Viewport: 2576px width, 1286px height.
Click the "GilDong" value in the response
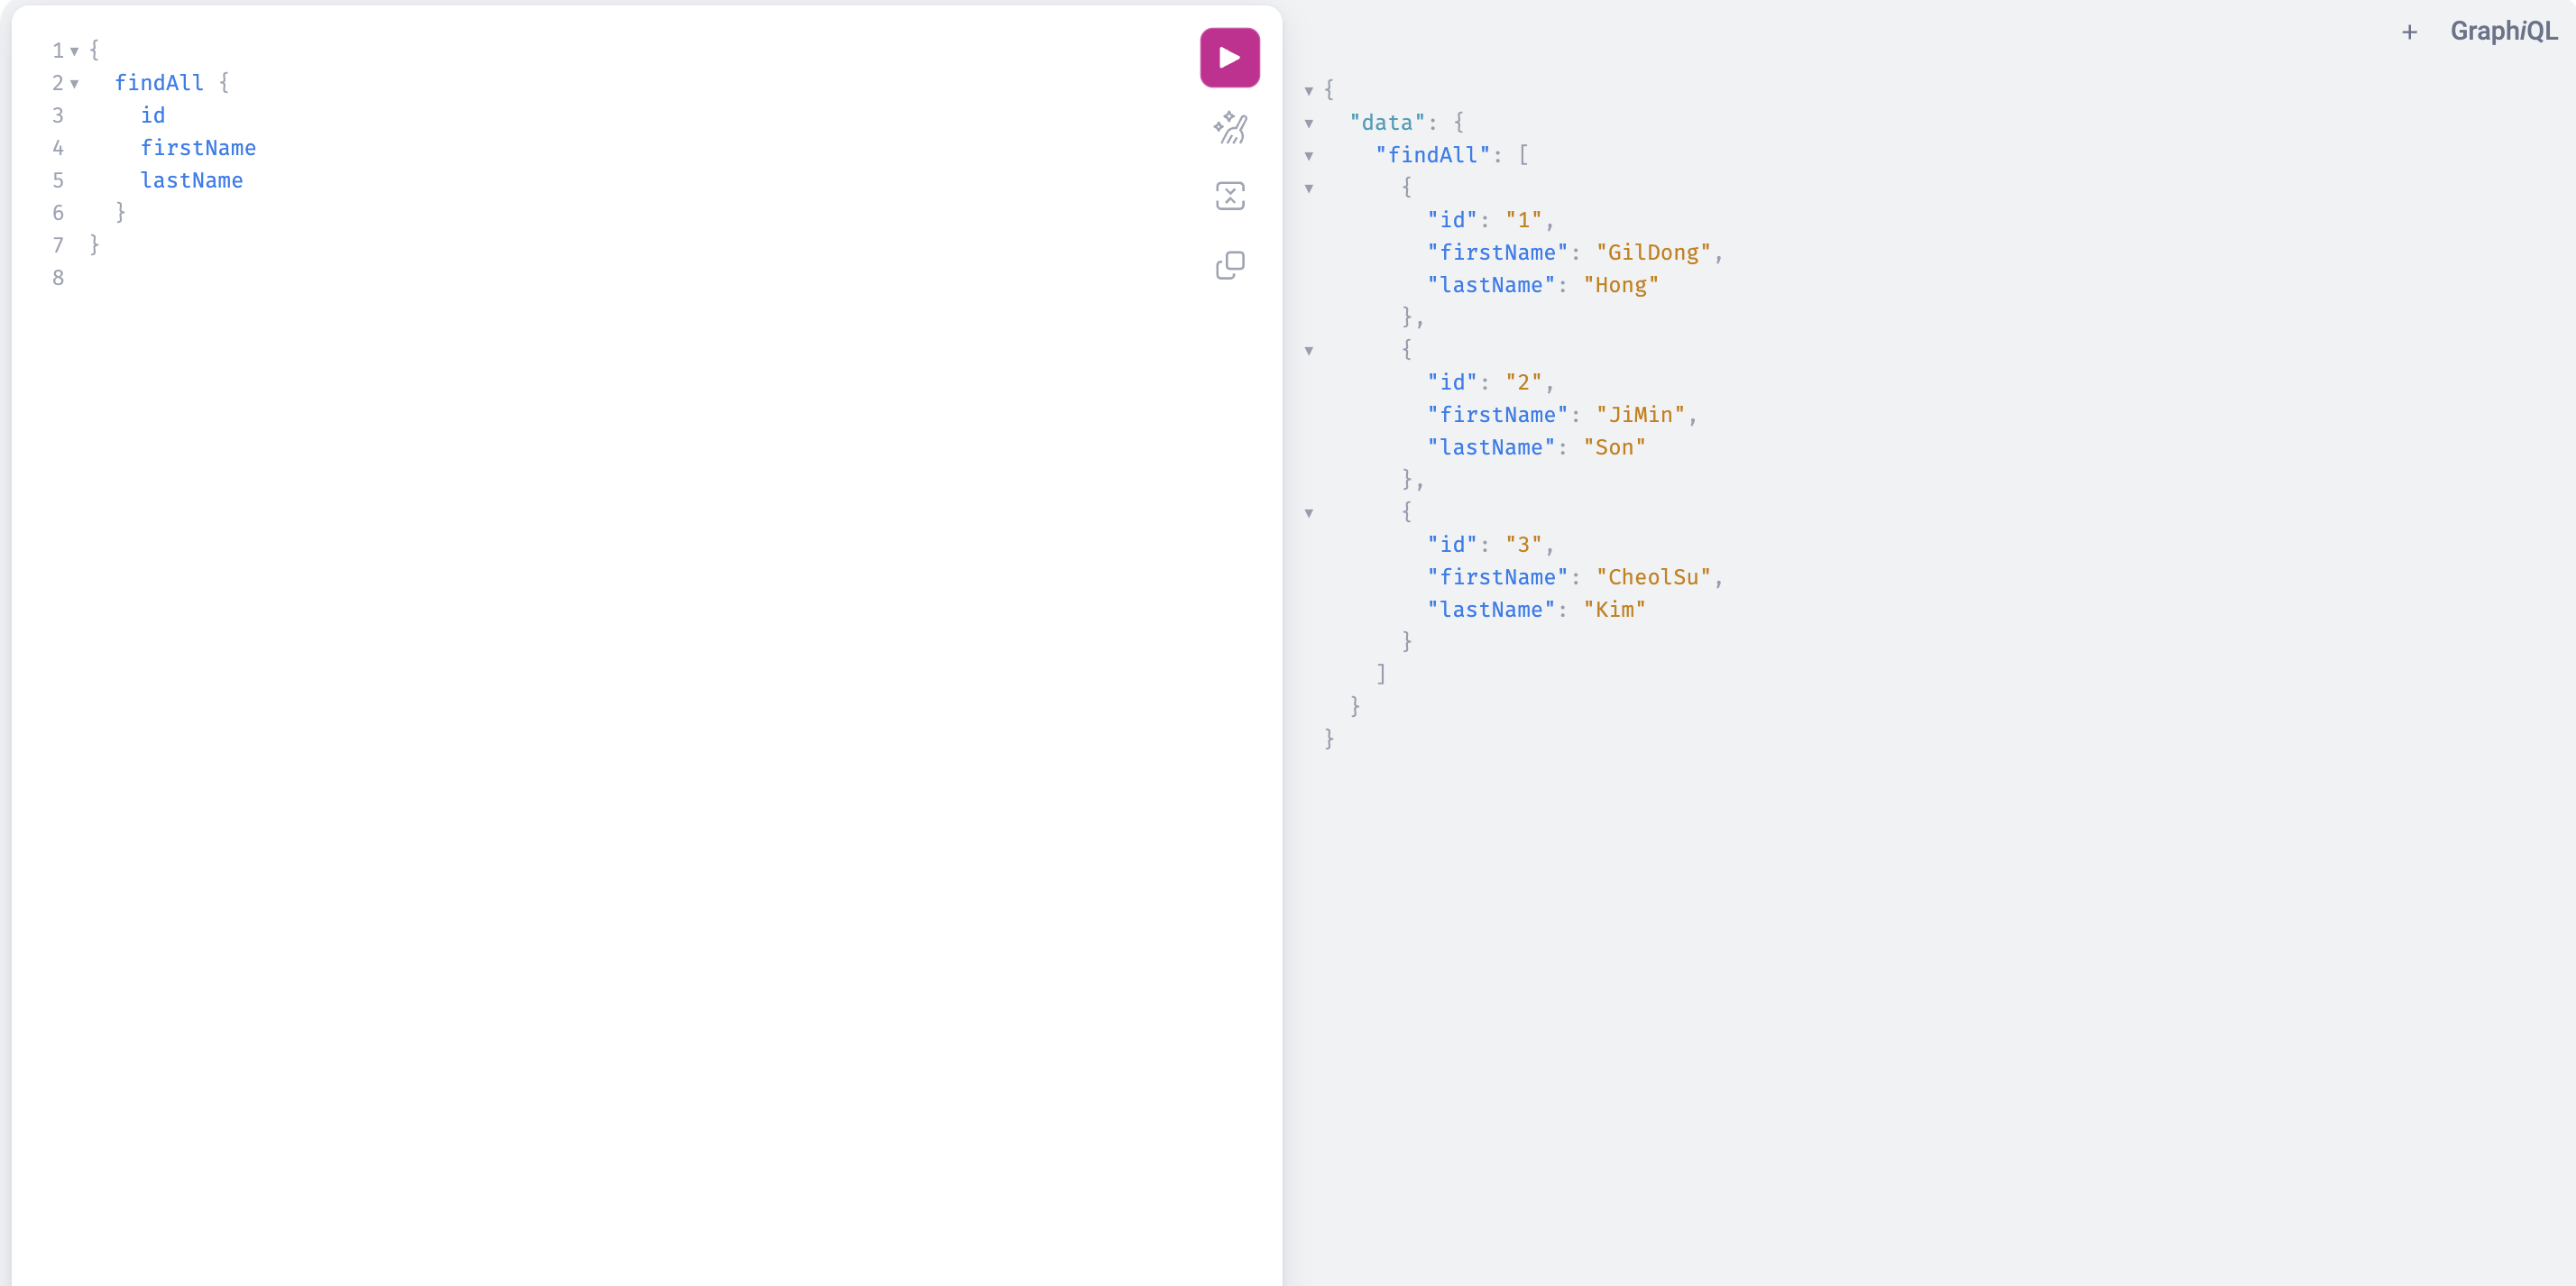[x=1655, y=252]
